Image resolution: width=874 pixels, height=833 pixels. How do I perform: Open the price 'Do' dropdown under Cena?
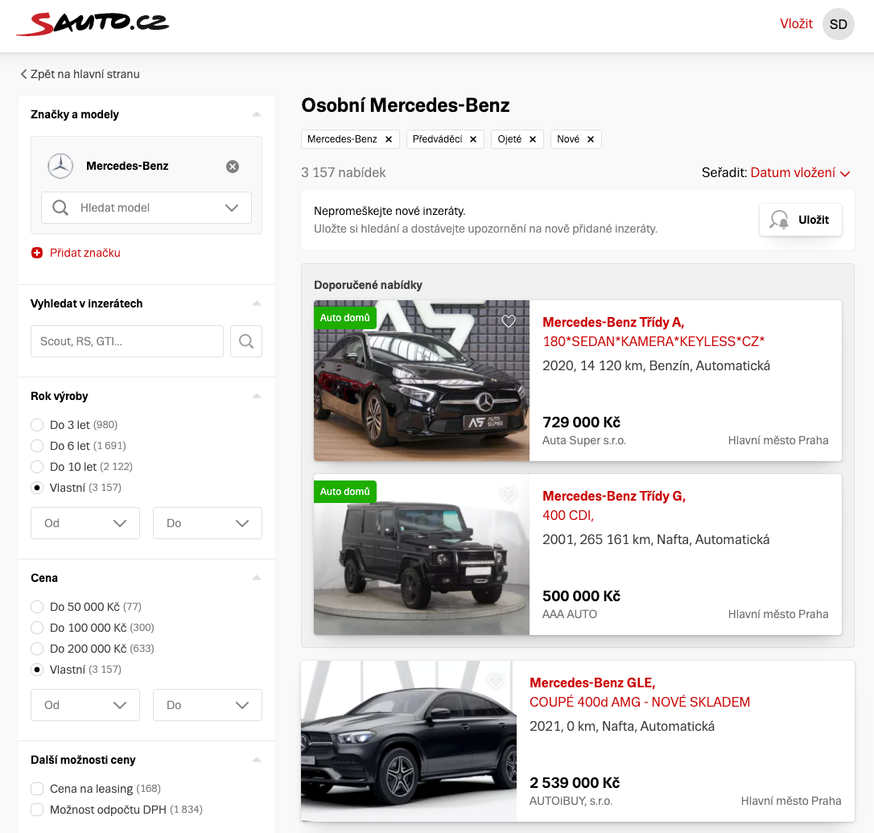208,705
